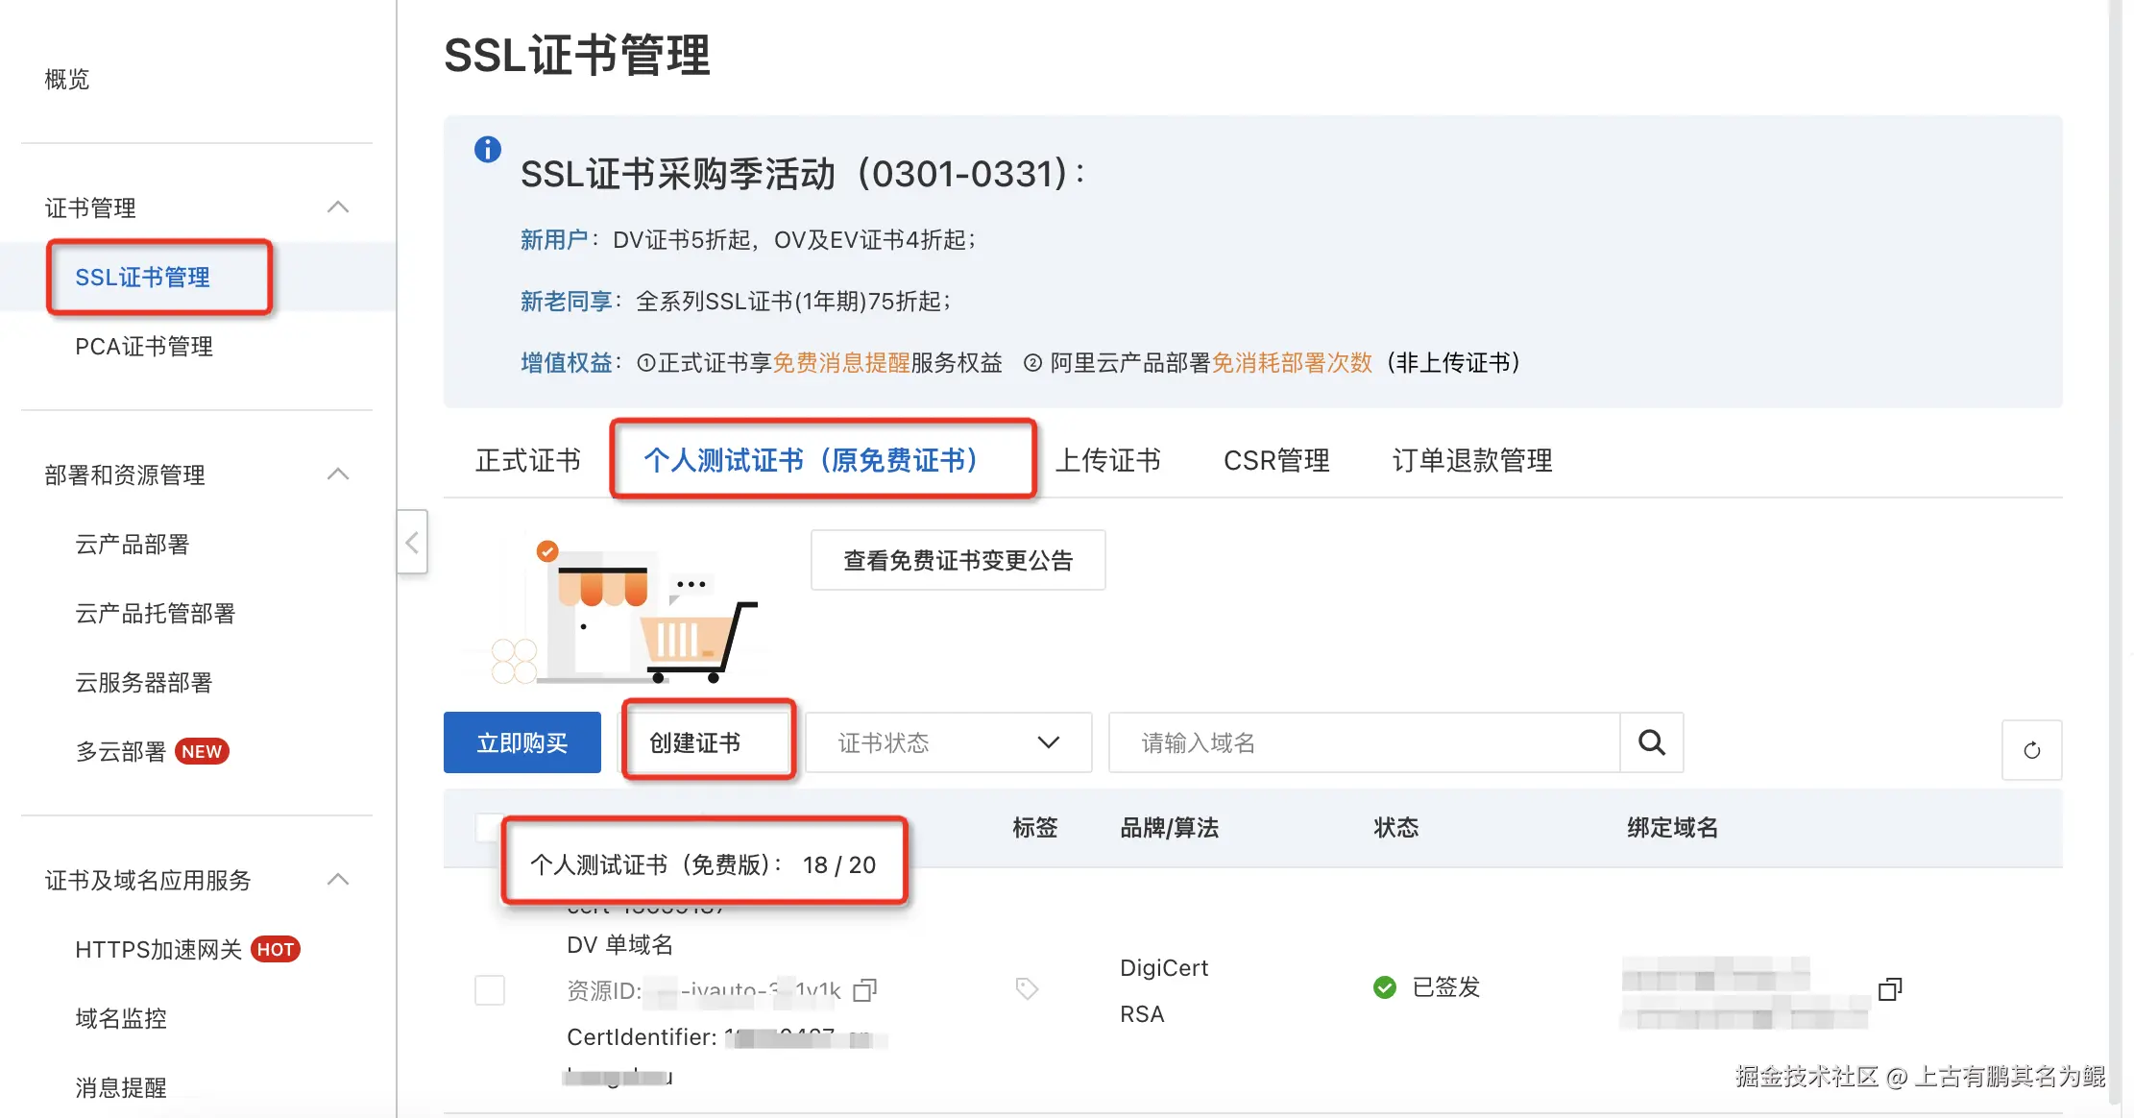The height and width of the screenshot is (1118, 2134).
Task: Click the search magnifier icon
Action: click(x=1651, y=742)
